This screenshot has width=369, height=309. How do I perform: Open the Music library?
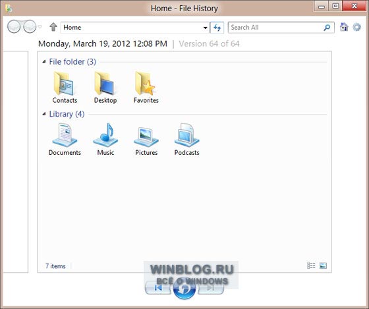tap(105, 140)
